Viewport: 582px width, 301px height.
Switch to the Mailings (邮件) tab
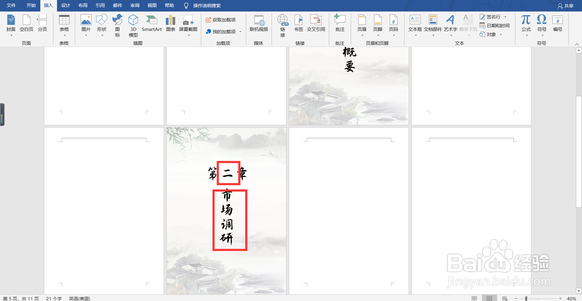117,5
